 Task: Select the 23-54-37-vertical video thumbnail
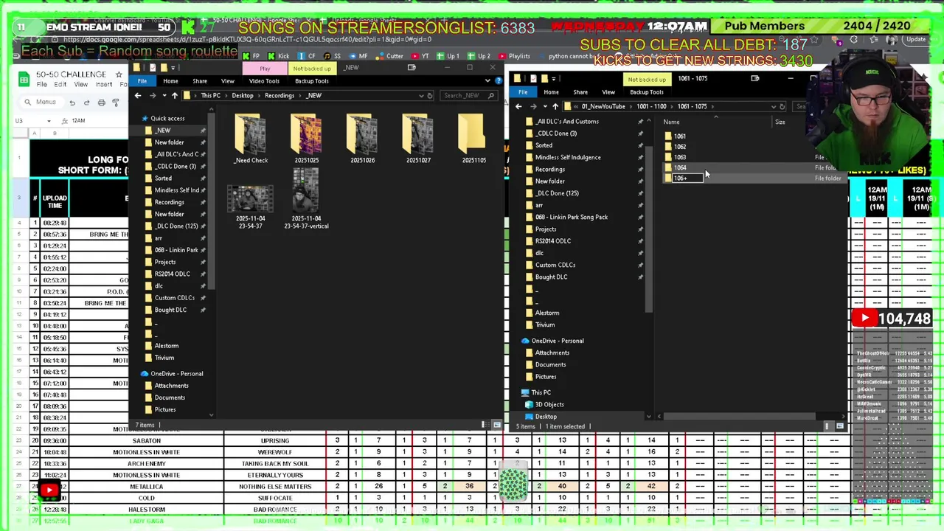[306, 199]
